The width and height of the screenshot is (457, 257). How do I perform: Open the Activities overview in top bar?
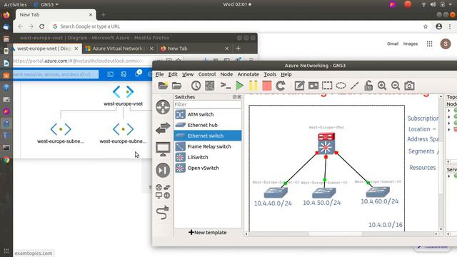tap(15, 4)
